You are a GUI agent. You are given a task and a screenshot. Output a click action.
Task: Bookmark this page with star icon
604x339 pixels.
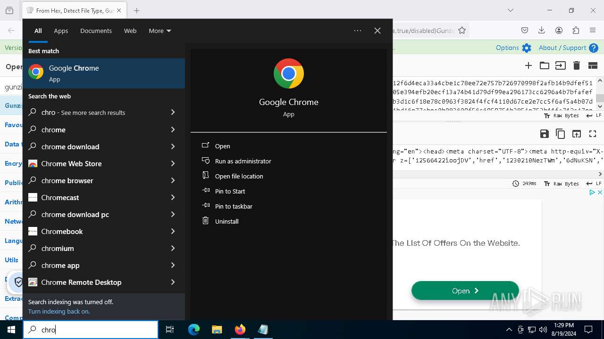[462, 31]
